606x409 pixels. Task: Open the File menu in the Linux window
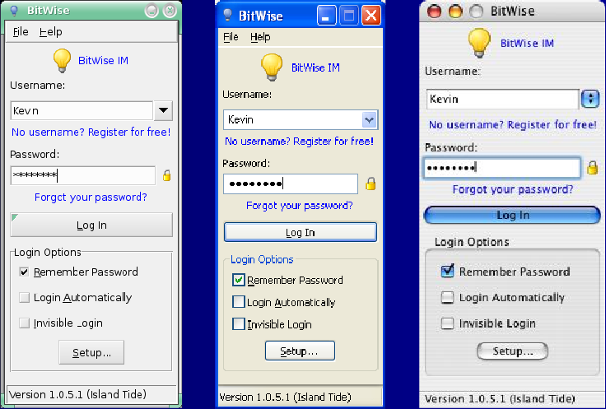click(x=21, y=31)
